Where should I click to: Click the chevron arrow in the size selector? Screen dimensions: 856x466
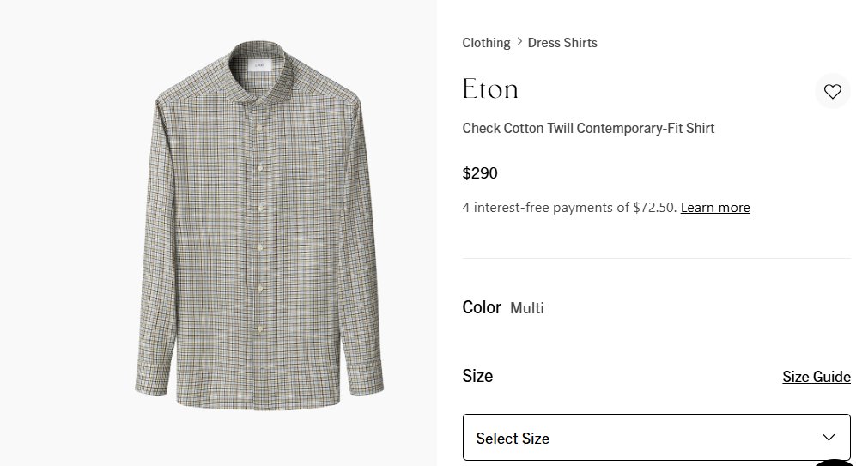pos(829,438)
